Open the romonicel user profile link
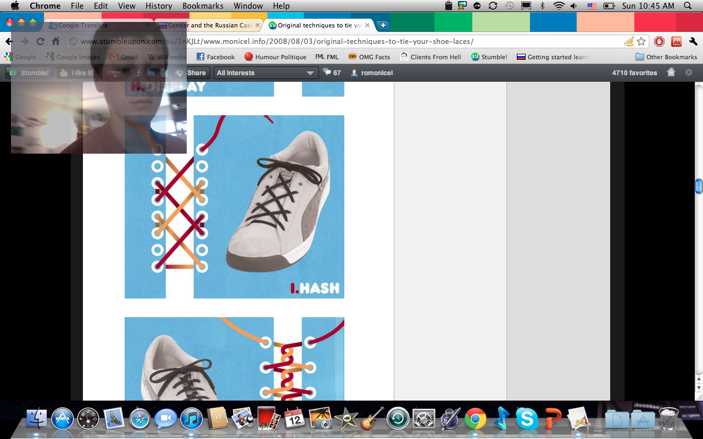Screen dimensions: 703x439 tap(372, 72)
